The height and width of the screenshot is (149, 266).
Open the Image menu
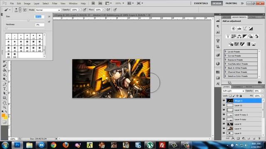coord(27,3)
